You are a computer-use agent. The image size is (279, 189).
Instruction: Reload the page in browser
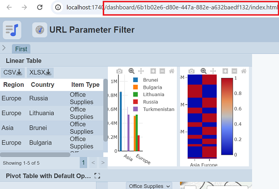[x=40, y=7]
